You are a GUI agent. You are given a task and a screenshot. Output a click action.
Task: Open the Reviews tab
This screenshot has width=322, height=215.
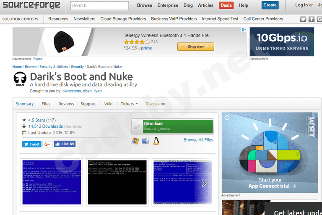pos(66,104)
